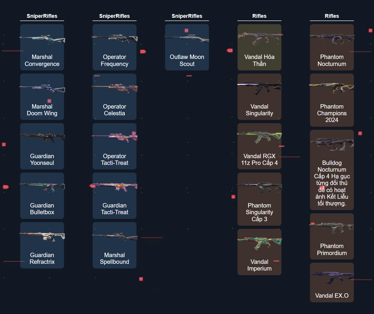This screenshot has height=314, width=374.
Task: Click the Phantom Champions 2024 gun image
Action: pos(332,88)
